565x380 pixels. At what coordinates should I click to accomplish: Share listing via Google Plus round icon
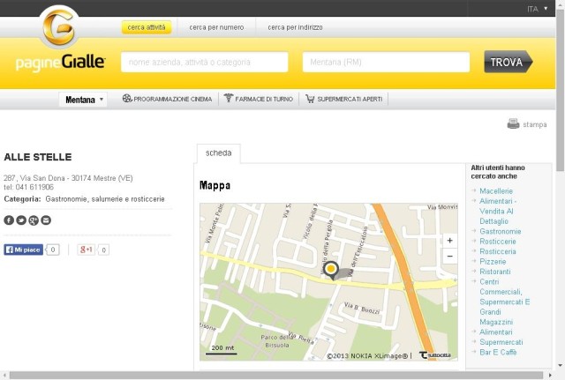(34, 220)
